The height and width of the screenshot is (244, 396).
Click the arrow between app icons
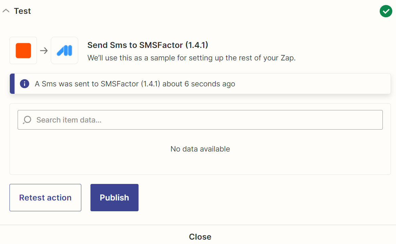[44, 51]
